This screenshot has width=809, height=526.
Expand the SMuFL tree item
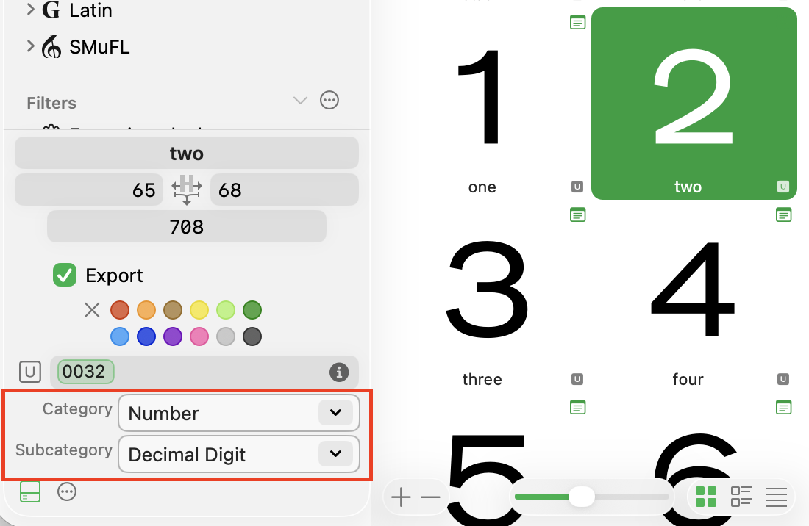pyautogui.click(x=30, y=46)
